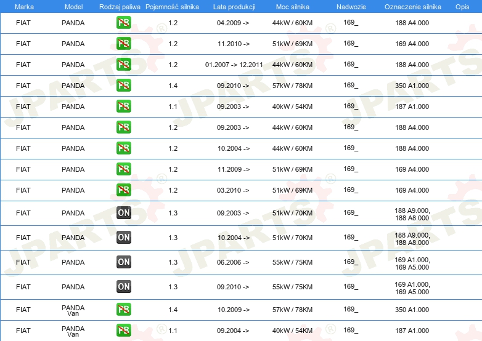Click the Nadwozie column header
The image size is (482, 341).
coord(351,7)
